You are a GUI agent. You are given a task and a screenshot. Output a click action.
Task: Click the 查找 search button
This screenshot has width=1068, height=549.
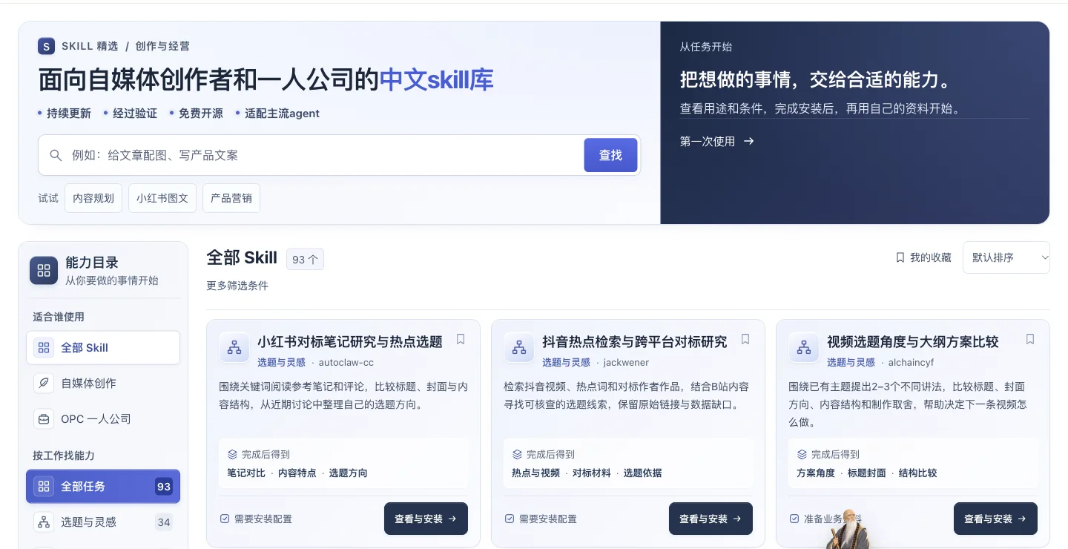610,155
